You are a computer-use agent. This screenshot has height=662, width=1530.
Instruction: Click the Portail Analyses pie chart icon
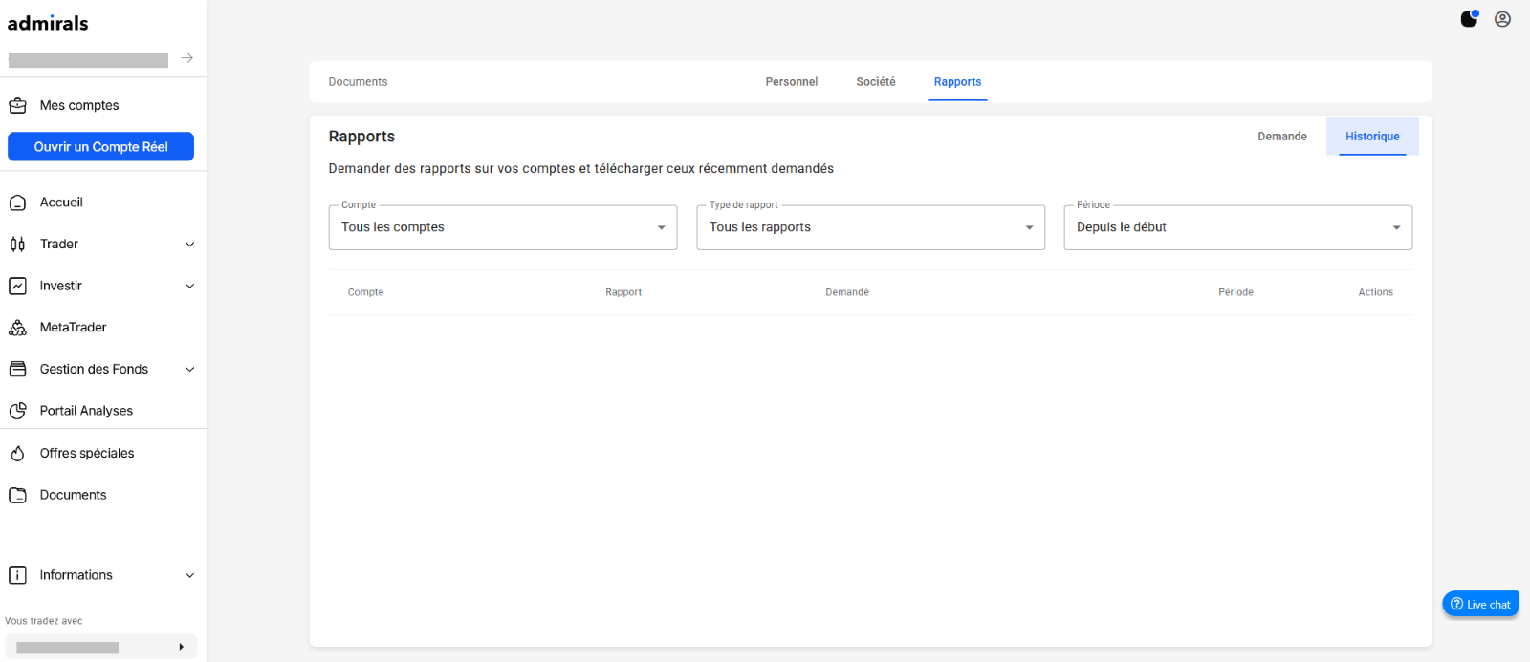pos(17,411)
